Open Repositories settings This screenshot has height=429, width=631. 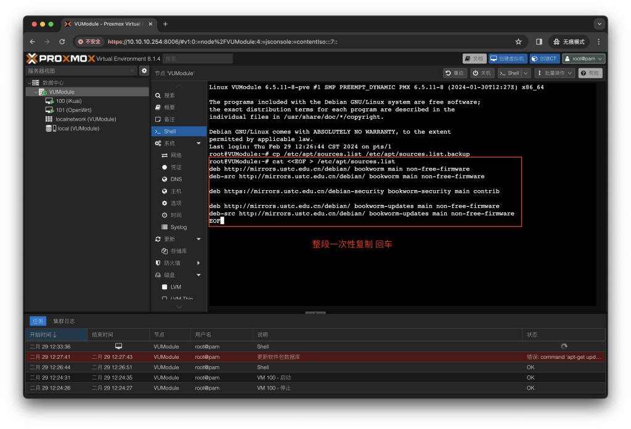pyautogui.click(x=178, y=251)
